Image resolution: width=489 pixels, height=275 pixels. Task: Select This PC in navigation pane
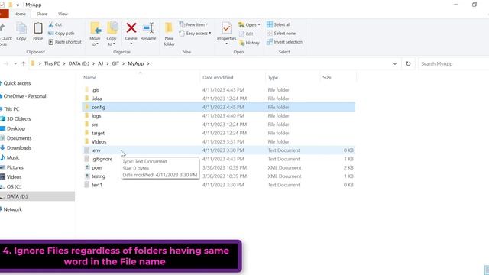coord(11,108)
